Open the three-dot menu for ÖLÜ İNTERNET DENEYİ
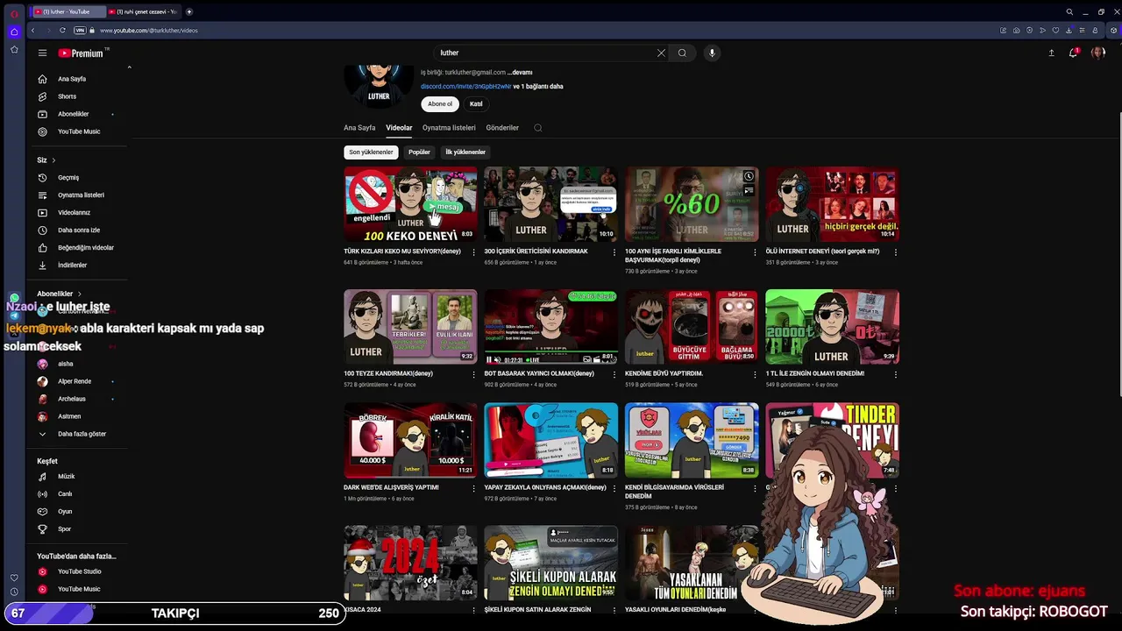 [895, 252]
